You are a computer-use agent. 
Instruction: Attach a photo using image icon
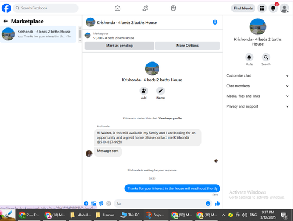coord(94,203)
